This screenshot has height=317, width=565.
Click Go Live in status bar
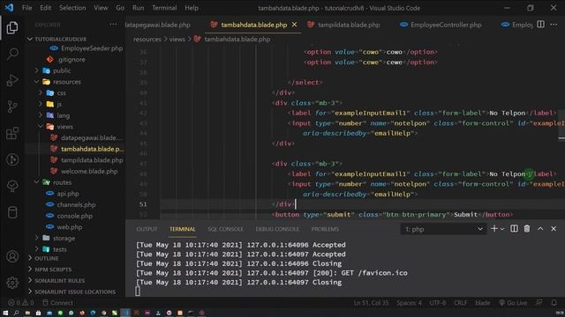click(512, 303)
